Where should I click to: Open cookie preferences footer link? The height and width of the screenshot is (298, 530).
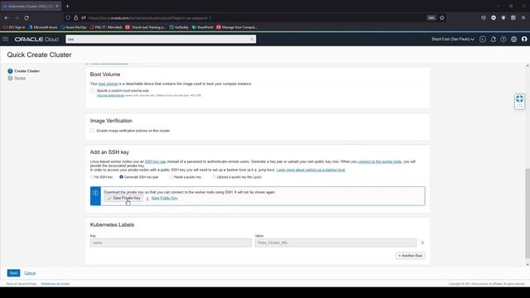tap(55, 284)
